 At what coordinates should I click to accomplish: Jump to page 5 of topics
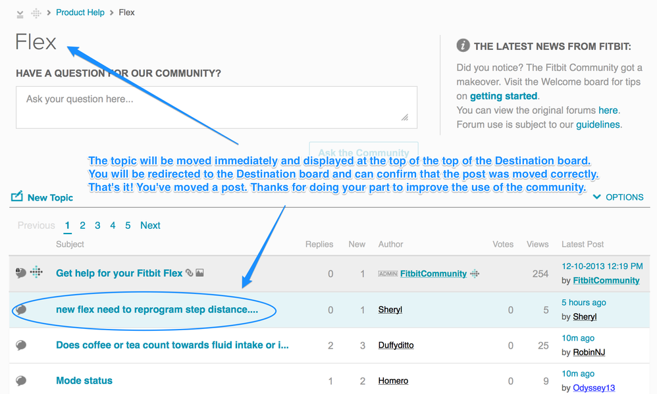[128, 226]
